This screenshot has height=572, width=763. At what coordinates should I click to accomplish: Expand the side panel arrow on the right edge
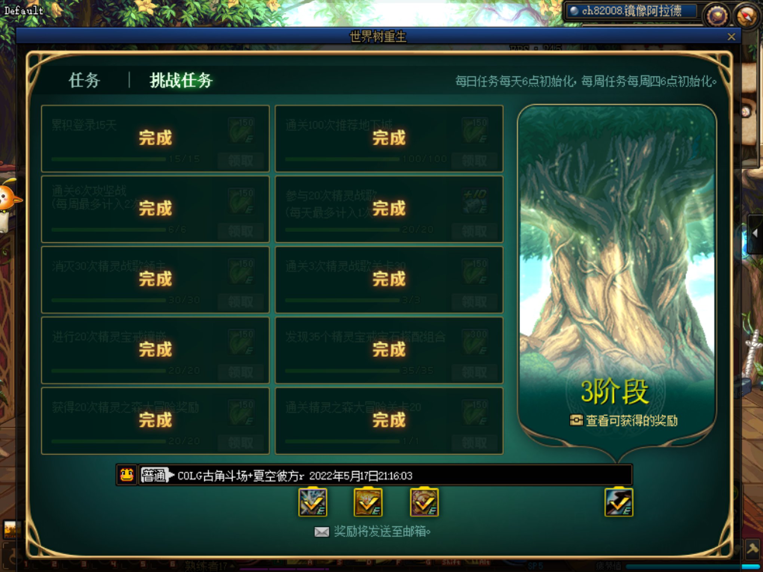point(755,233)
